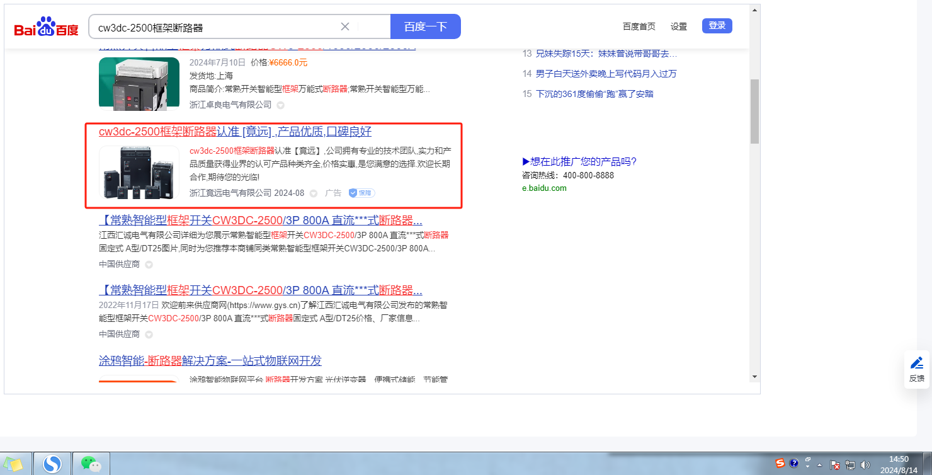Click the 保障 shield badge
Viewport: 932px width, 475px height.
coord(362,193)
